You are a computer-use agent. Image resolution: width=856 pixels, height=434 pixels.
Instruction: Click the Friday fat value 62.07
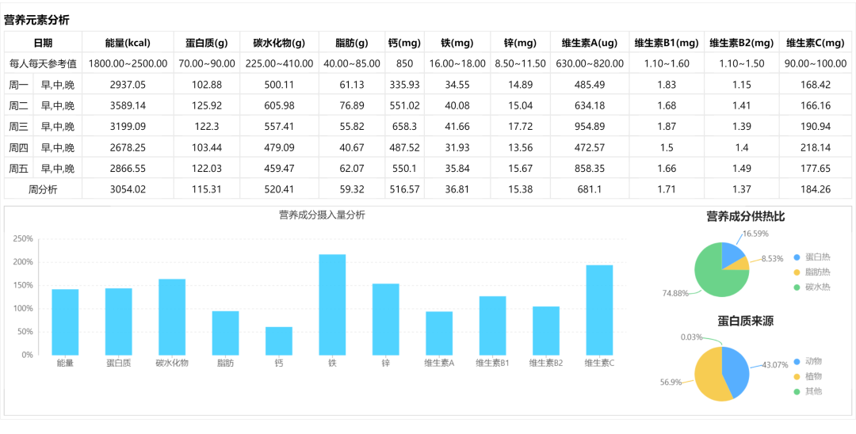[352, 169]
